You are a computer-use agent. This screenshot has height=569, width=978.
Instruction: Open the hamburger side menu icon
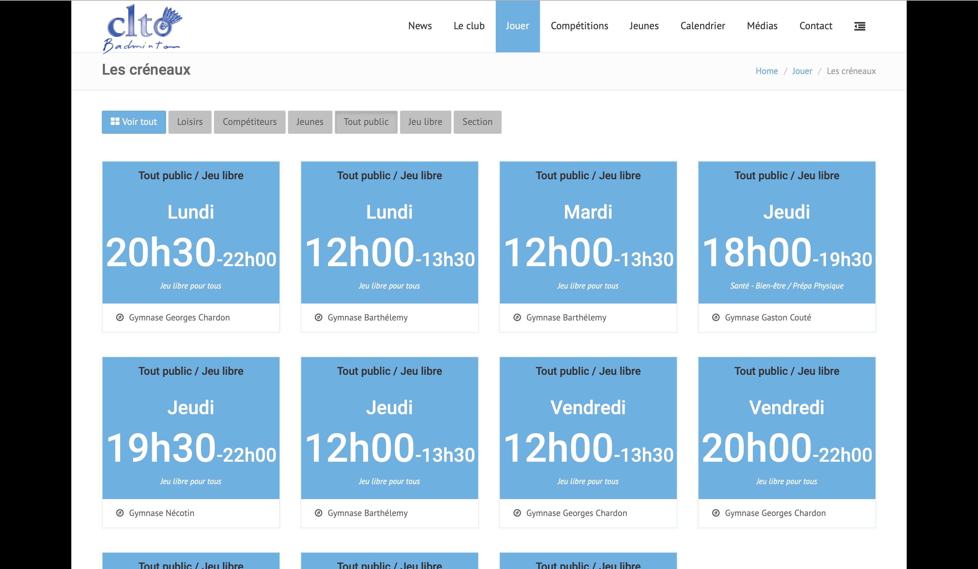859,26
